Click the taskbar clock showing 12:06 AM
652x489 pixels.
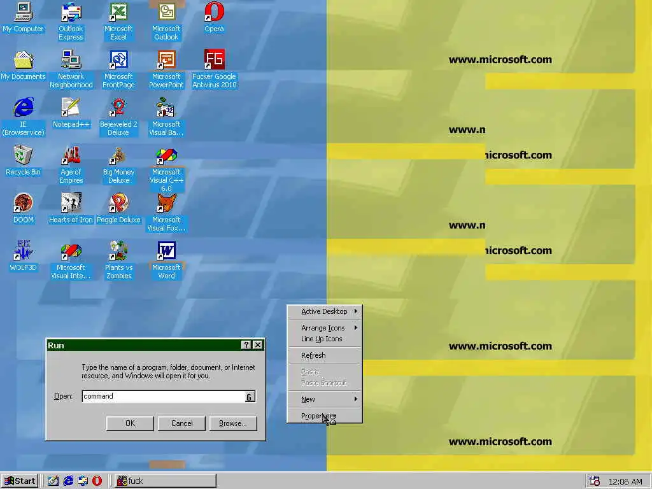625,481
